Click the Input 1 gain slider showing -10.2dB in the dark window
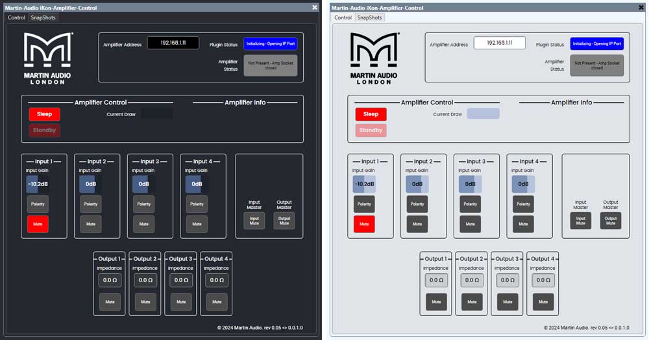 click(x=38, y=184)
